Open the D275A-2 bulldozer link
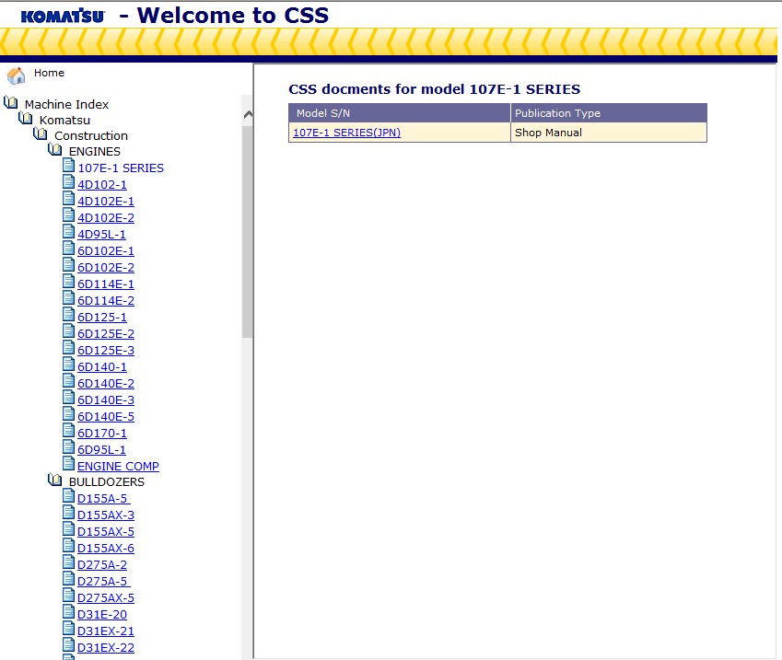Viewport: 782px width, 660px height. coord(102,565)
